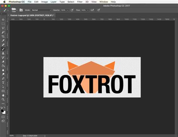Open the Window menu

coord(104,2)
